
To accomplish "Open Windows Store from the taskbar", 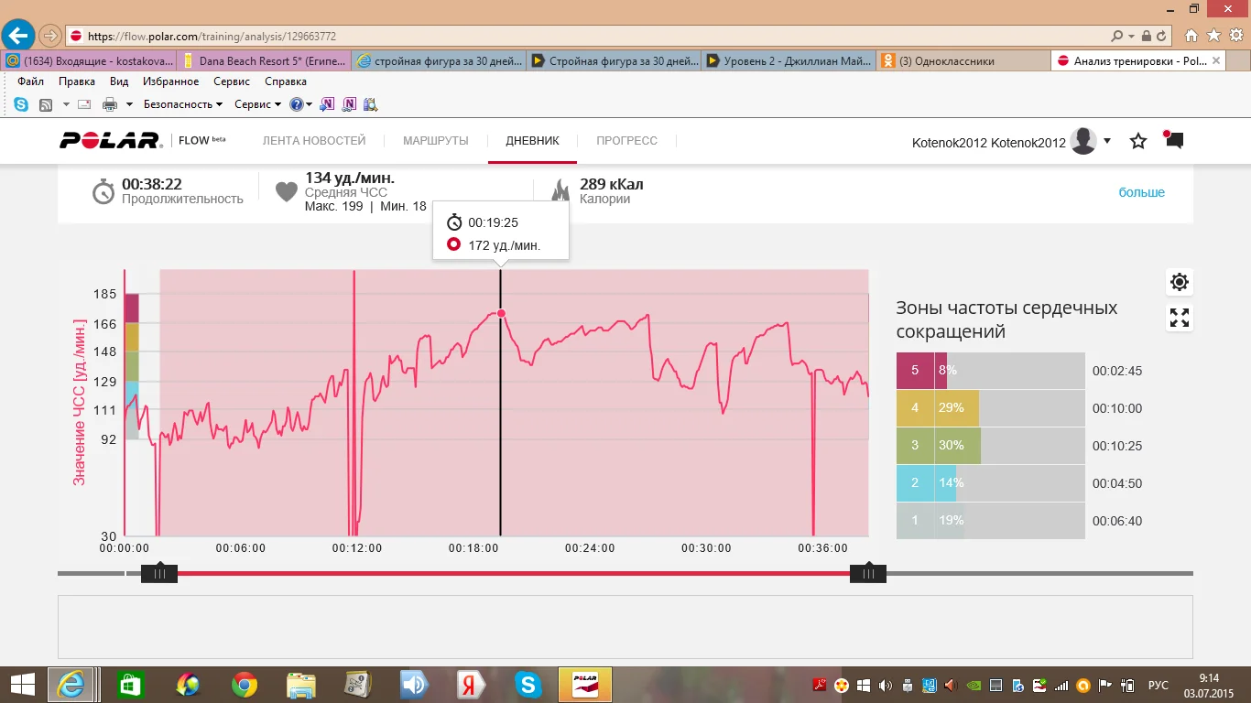I will (130, 684).
